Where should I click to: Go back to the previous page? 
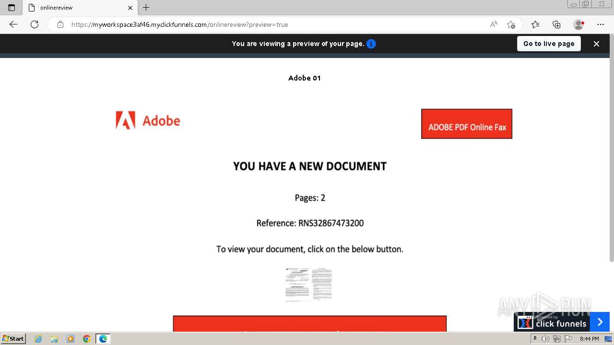click(13, 24)
